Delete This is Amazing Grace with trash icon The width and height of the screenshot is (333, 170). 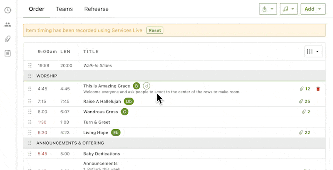tap(318, 89)
